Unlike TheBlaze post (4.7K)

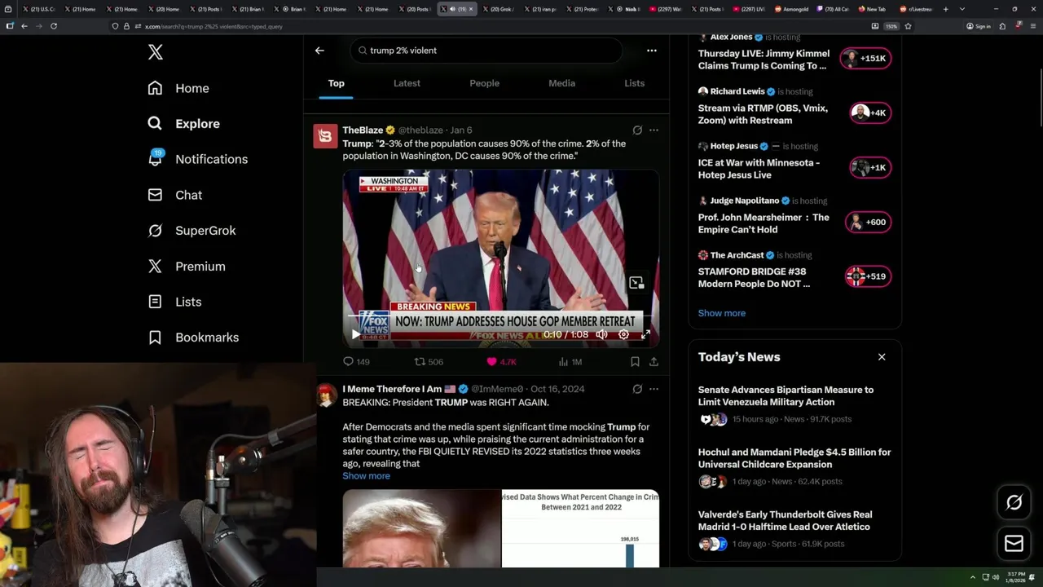[501, 362]
